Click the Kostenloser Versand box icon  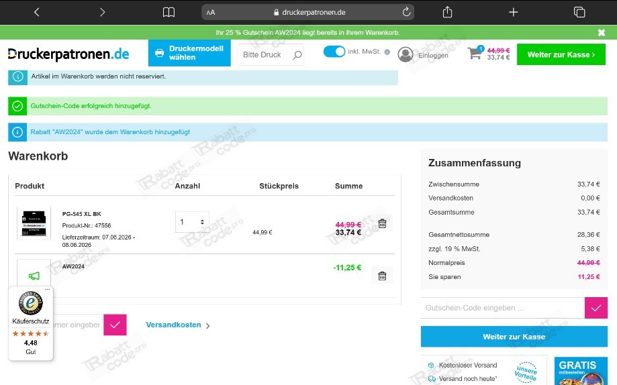(431, 365)
